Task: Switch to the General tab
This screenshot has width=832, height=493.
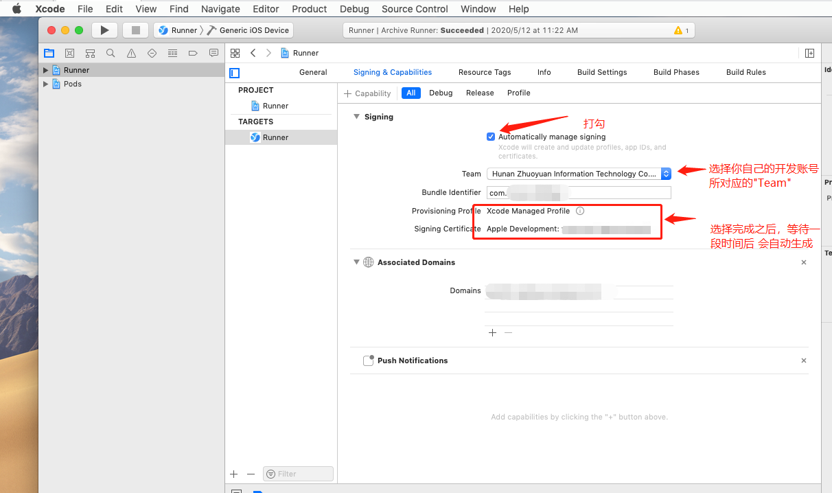Action: click(x=313, y=72)
